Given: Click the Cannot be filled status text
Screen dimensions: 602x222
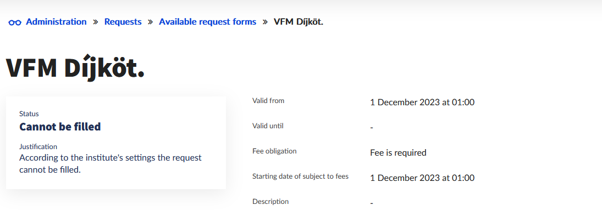Looking at the screenshot, I should [x=60, y=127].
